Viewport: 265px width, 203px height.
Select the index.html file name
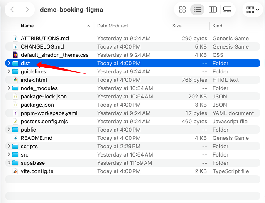click(x=34, y=80)
